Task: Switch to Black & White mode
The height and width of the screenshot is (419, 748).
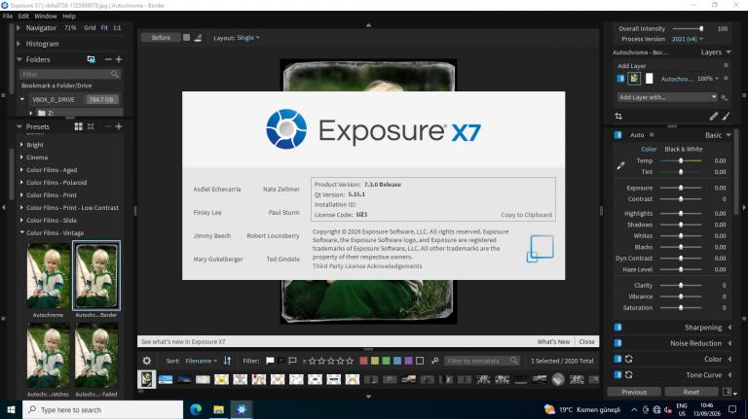Action: coord(683,149)
